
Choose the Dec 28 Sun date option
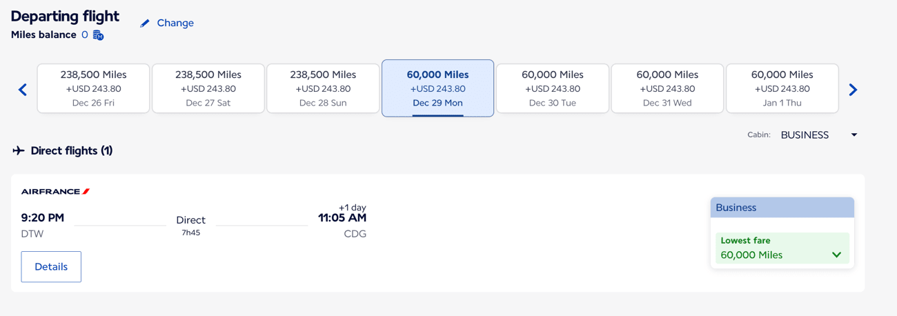click(323, 88)
